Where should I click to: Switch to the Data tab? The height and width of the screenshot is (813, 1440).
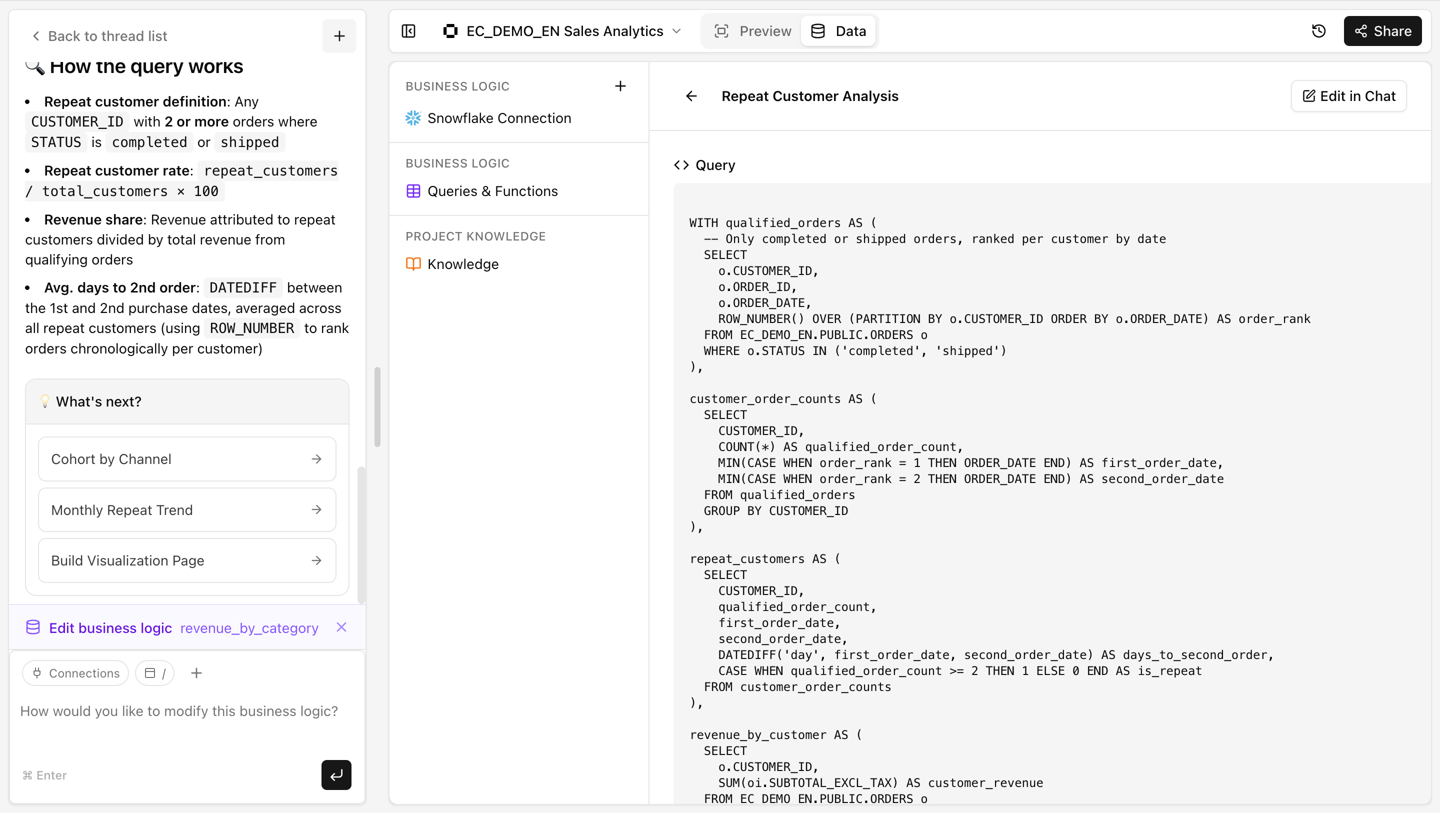(838, 31)
